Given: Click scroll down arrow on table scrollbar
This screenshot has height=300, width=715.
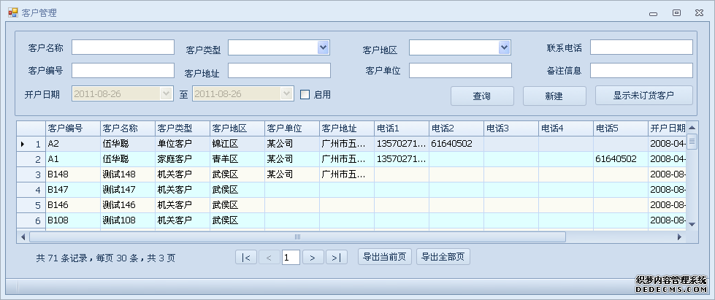Looking at the screenshot, I should pos(692,221).
